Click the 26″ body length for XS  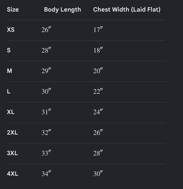click(46, 30)
